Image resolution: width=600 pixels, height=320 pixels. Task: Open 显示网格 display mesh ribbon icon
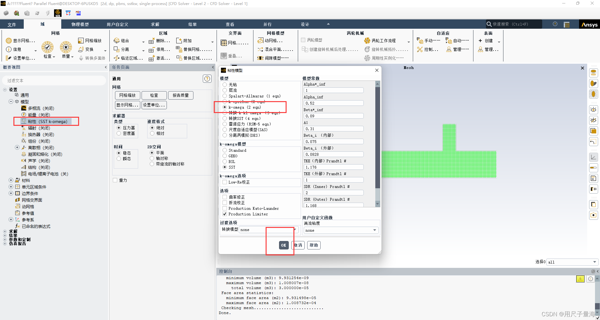pyautogui.click(x=9, y=41)
